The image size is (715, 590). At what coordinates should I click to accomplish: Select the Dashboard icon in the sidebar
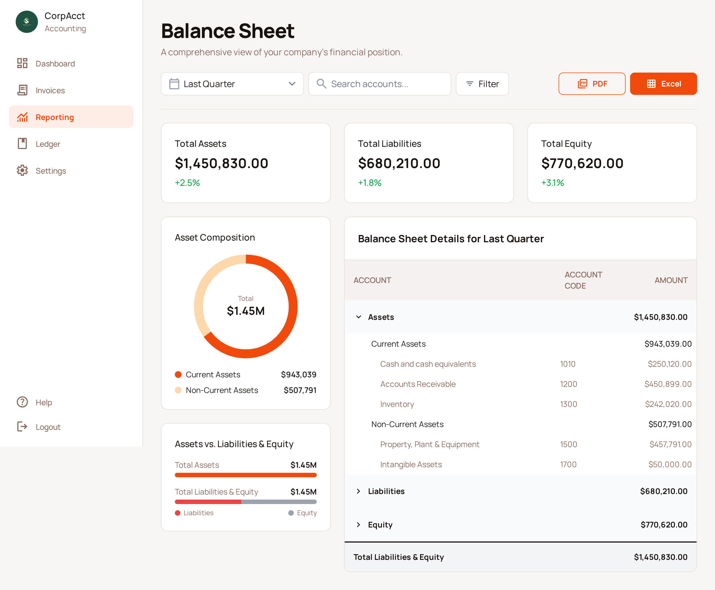pos(22,63)
